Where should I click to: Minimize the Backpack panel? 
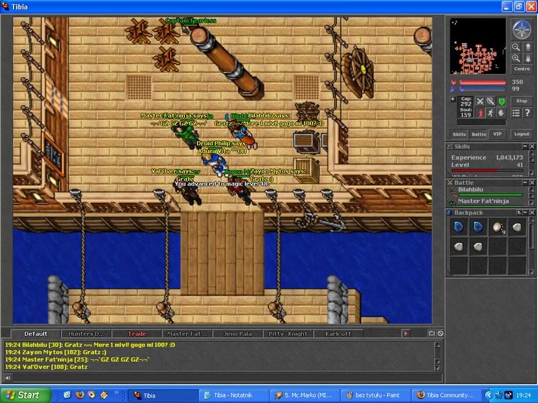point(525,212)
